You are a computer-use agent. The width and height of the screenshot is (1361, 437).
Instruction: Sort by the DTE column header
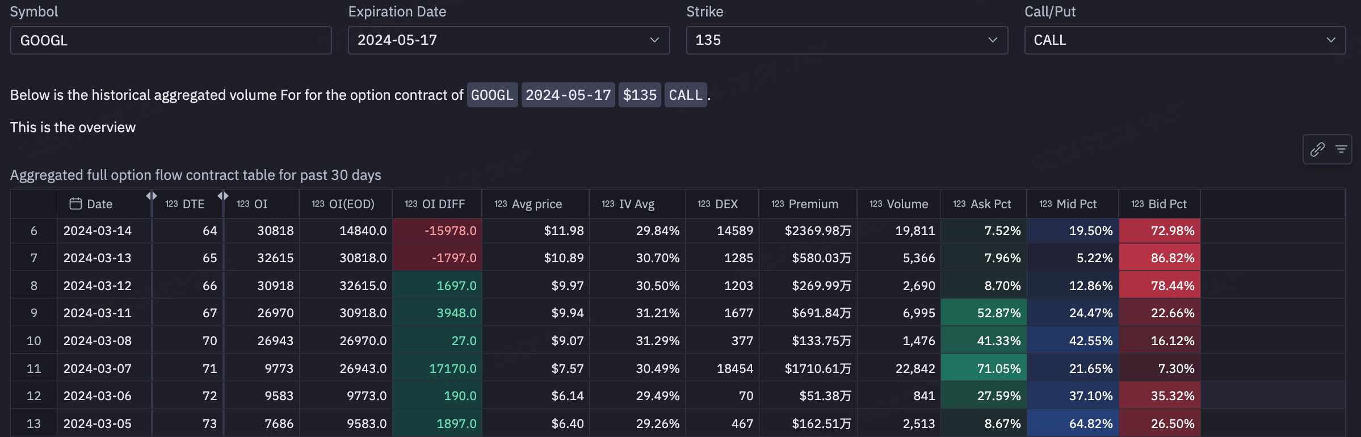188,204
